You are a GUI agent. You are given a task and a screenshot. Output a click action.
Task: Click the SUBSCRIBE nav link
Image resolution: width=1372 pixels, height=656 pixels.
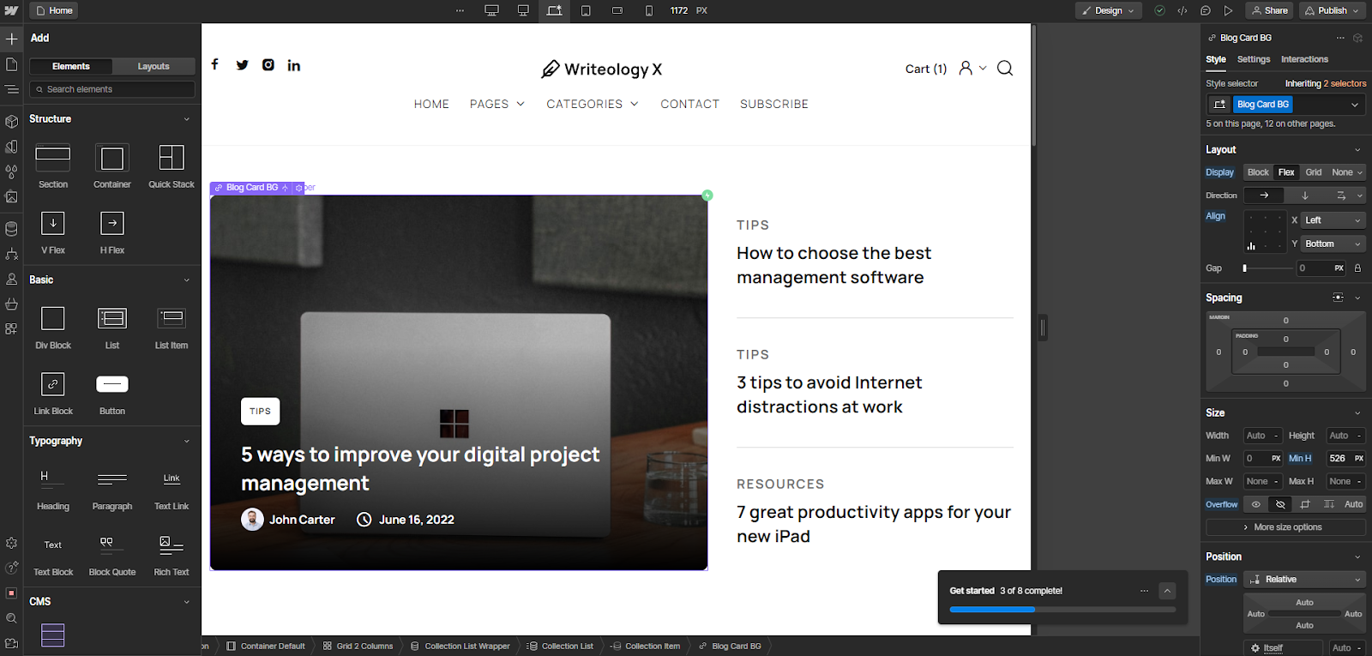tap(774, 104)
